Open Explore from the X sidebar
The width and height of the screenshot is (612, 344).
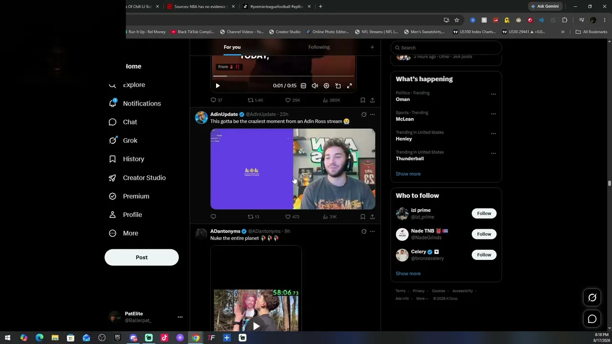pyautogui.click(x=127, y=85)
